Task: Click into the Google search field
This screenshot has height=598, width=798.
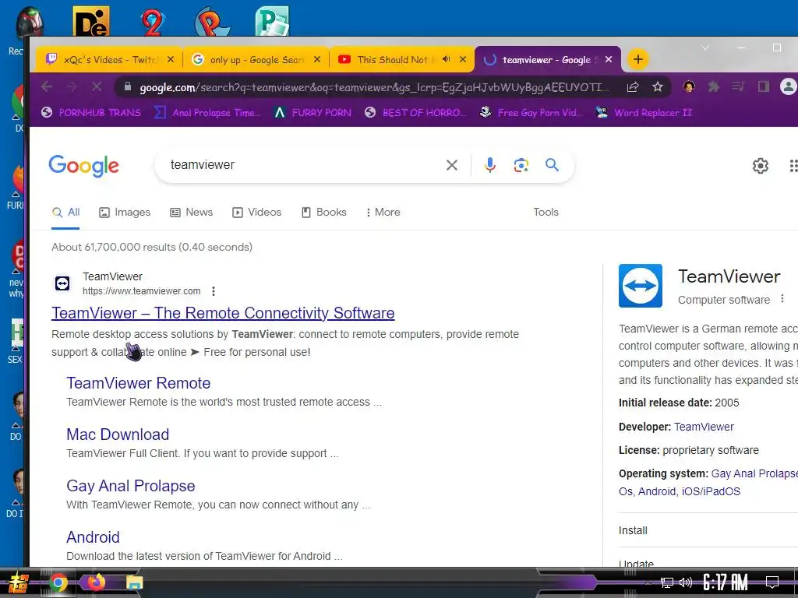Action: [305, 165]
